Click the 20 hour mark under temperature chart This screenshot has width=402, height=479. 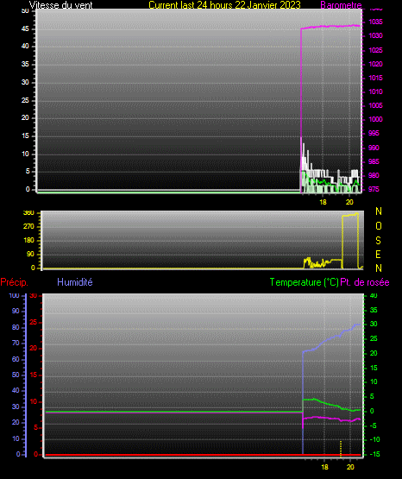coord(350,467)
